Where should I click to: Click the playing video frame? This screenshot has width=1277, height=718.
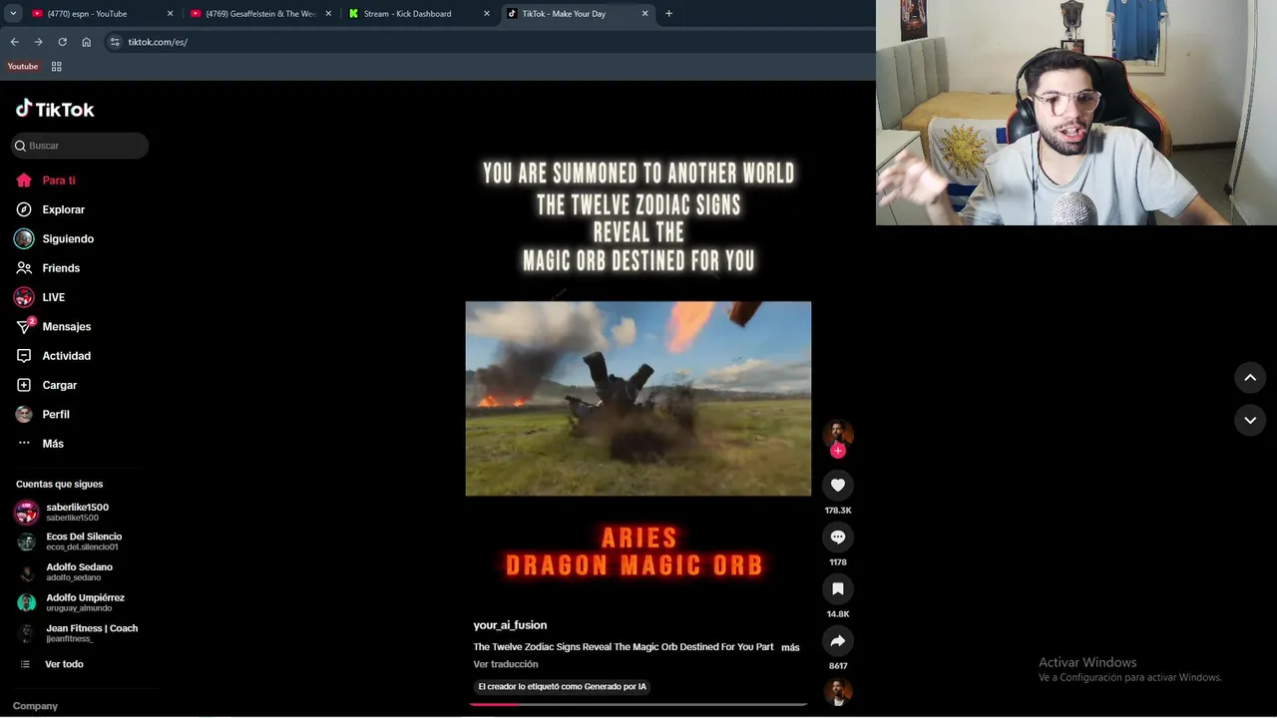click(x=638, y=398)
